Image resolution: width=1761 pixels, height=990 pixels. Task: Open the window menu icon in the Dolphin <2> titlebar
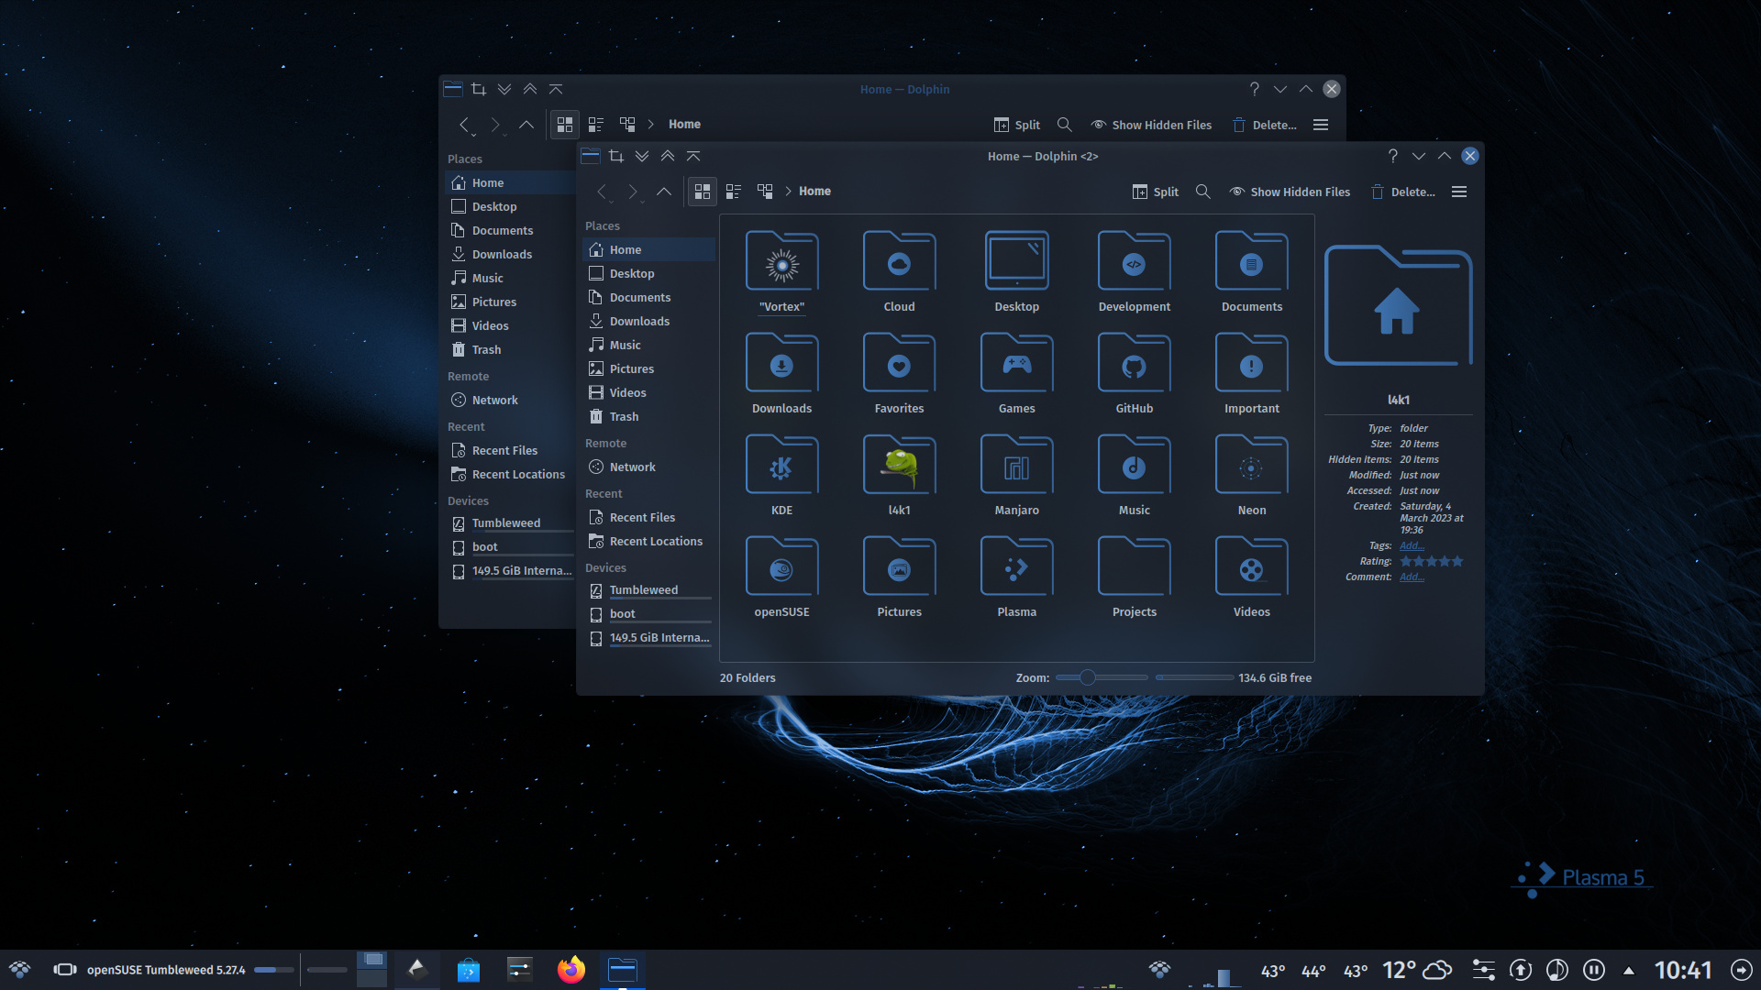point(591,156)
